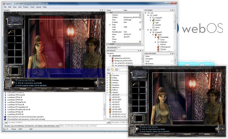The image size is (228, 139).
Task: Open the Profiler tab
Action: tap(123, 122)
